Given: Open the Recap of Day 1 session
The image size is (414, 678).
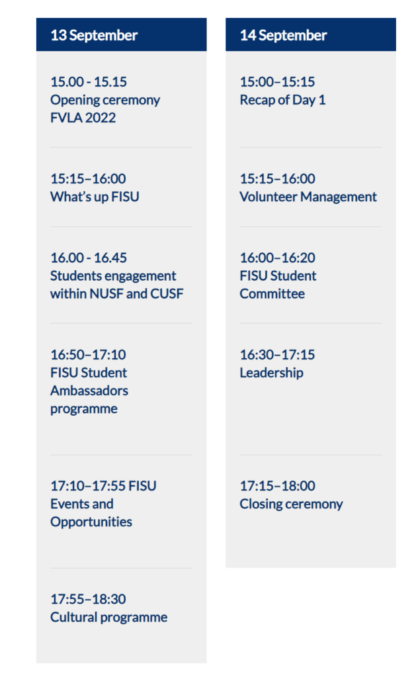Looking at the screenshot, I should [x=282, y=100].
